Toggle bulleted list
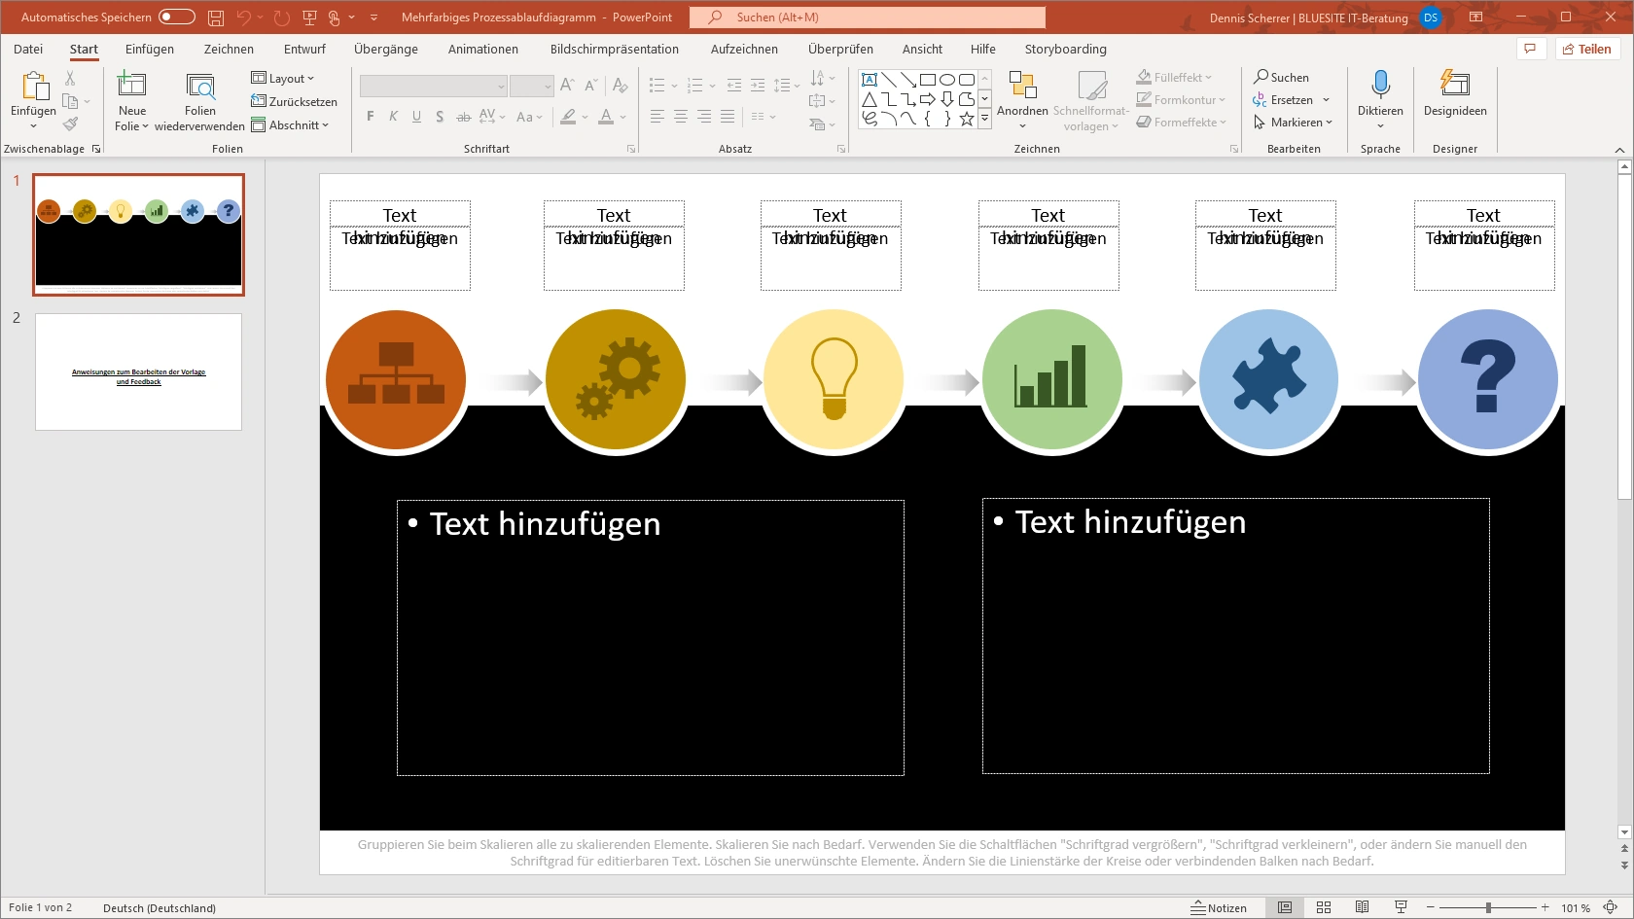Image resolution: width=1634 pixels, height=919 pixels. (x=657, y=86)
